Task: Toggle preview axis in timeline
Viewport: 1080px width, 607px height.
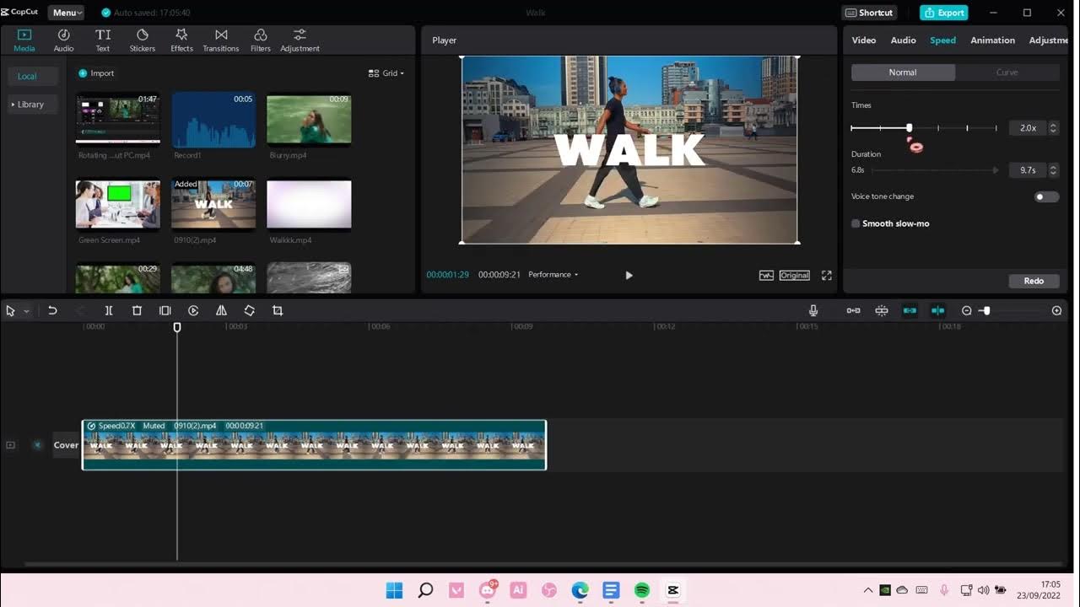Action: click(x=937, y=311)
